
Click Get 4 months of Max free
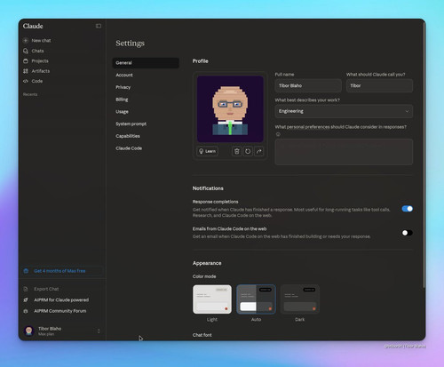pos(59,271)
